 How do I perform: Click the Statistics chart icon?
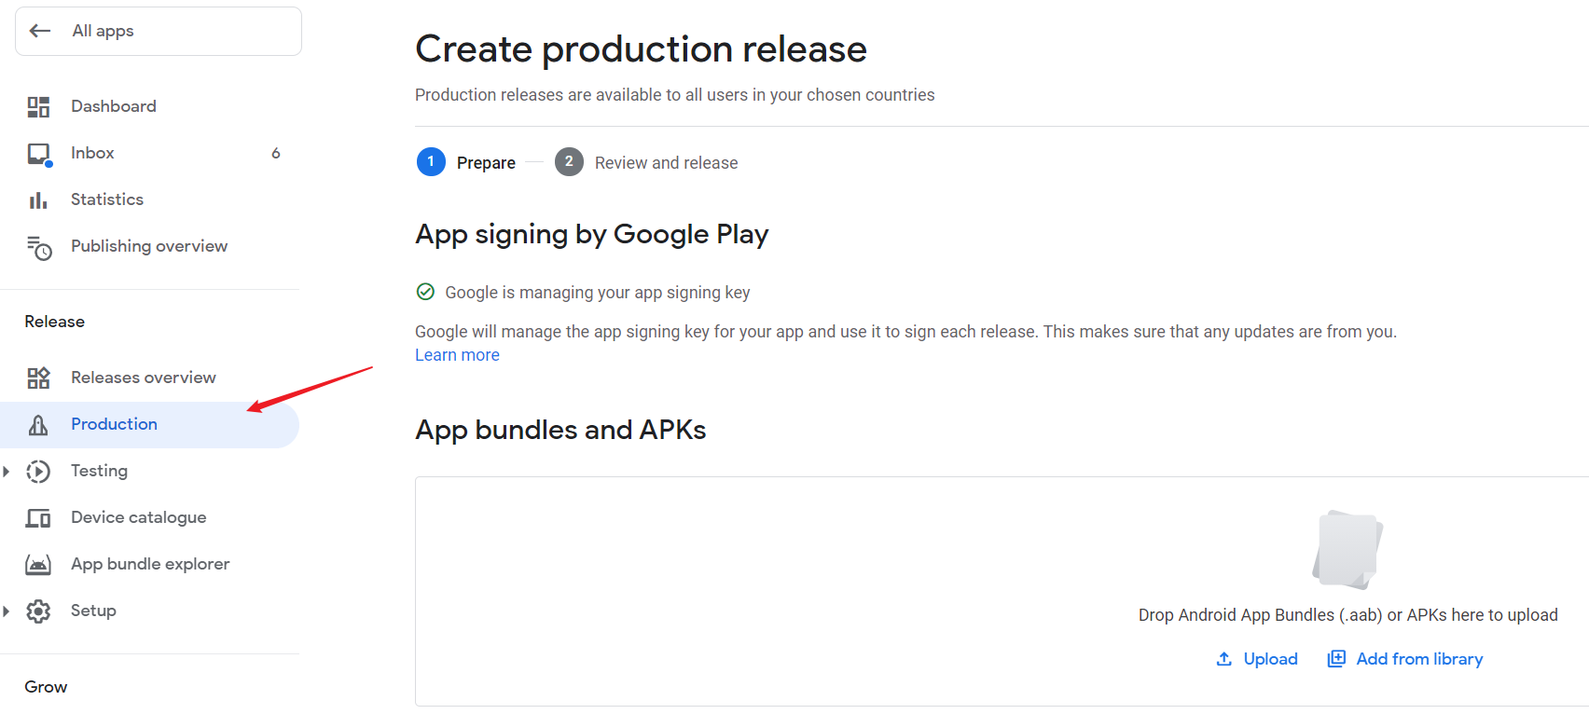pos(38,199)
